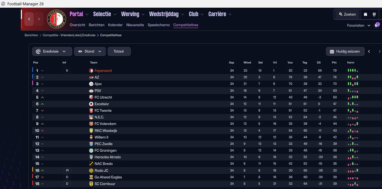This screenshot has height=189, width=382.
Task: Click the NAC Breda team badge
Action: (x=91, y=164)
